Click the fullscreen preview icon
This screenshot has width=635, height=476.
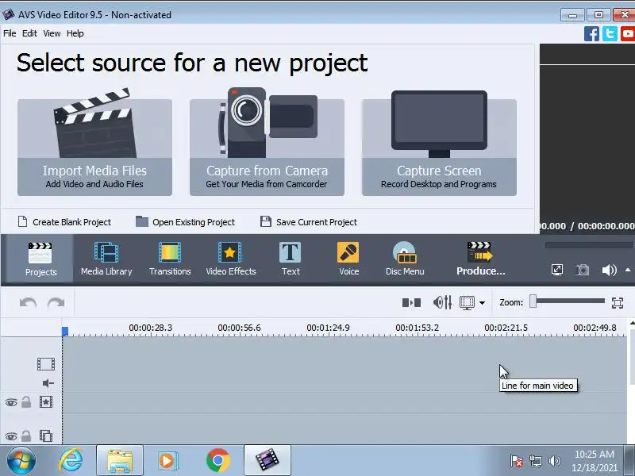pos(557,270)
